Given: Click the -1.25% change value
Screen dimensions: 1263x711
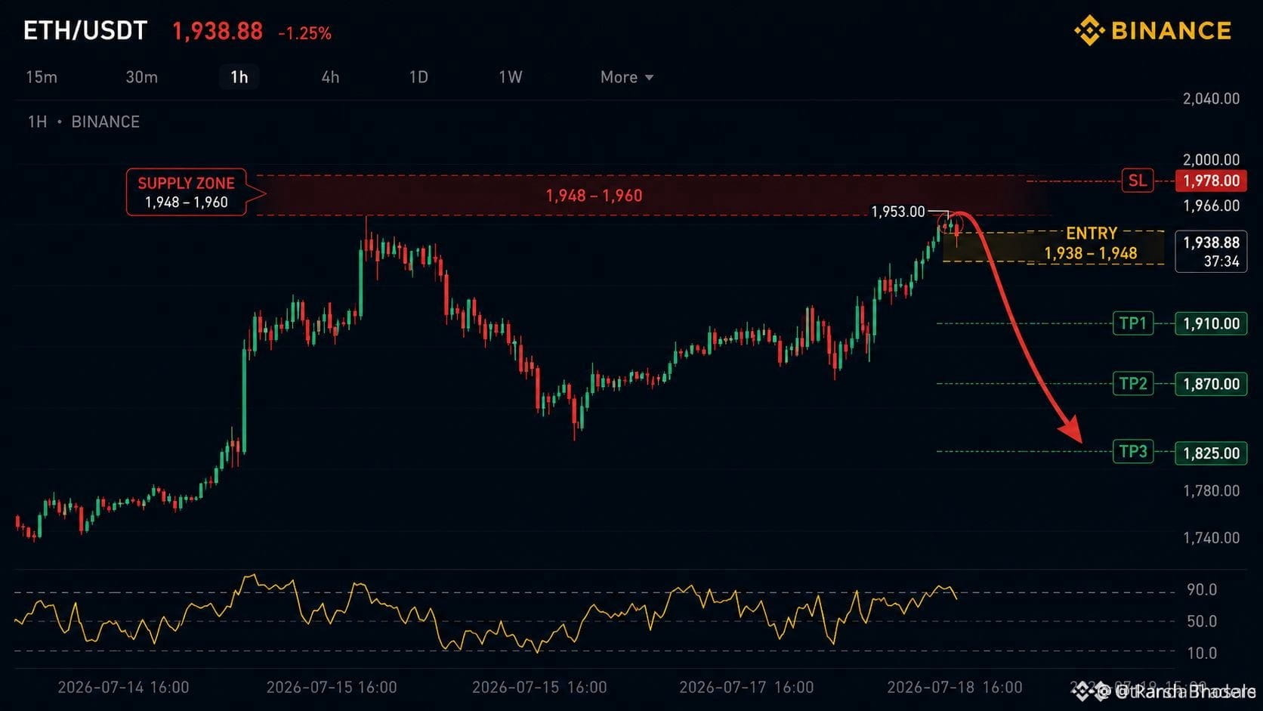Looking at the screenshot, I should coord(304,33).
